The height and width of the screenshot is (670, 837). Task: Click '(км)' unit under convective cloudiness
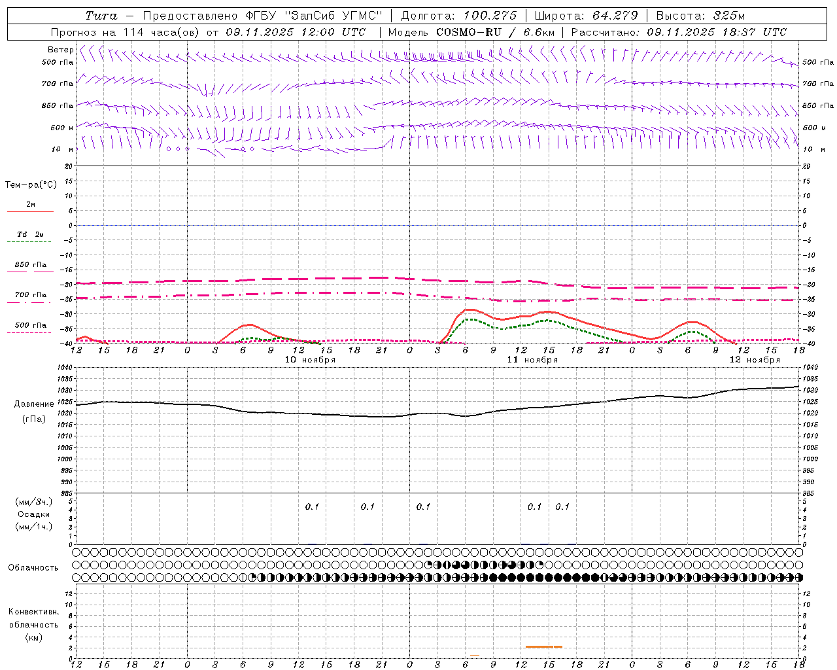(x=34, y=637)
